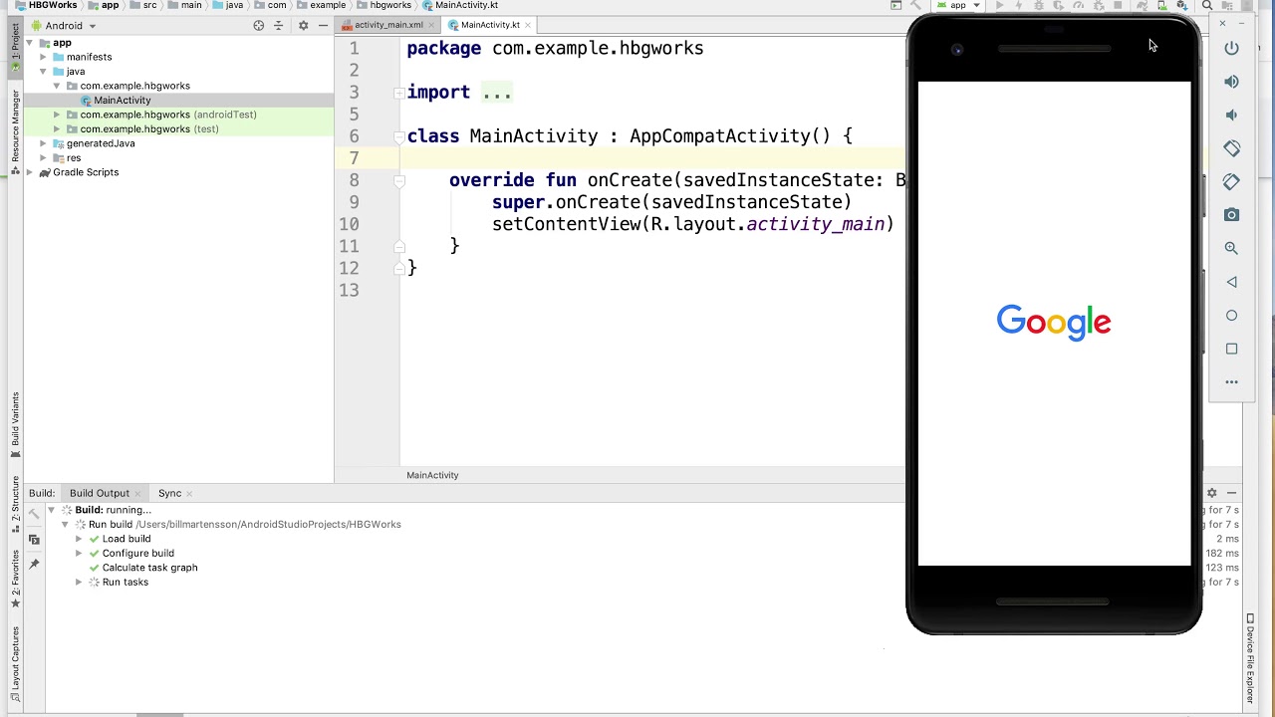Switch to the Build Output tab

[x=100, y=493]
